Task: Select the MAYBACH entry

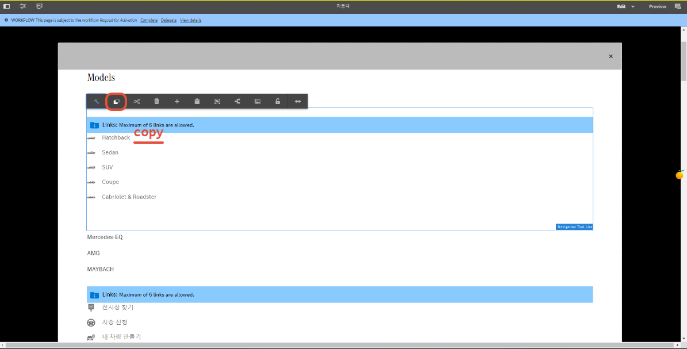Action: tap(101, 269)
